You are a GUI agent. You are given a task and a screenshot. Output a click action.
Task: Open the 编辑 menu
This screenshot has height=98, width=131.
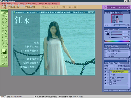pyautogui.click(x=9, y=4)
